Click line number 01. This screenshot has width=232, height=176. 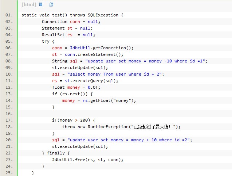[x=9, y=15]
